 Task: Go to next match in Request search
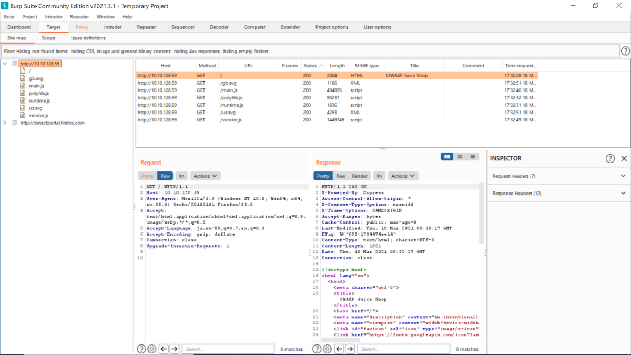[175, 349]
